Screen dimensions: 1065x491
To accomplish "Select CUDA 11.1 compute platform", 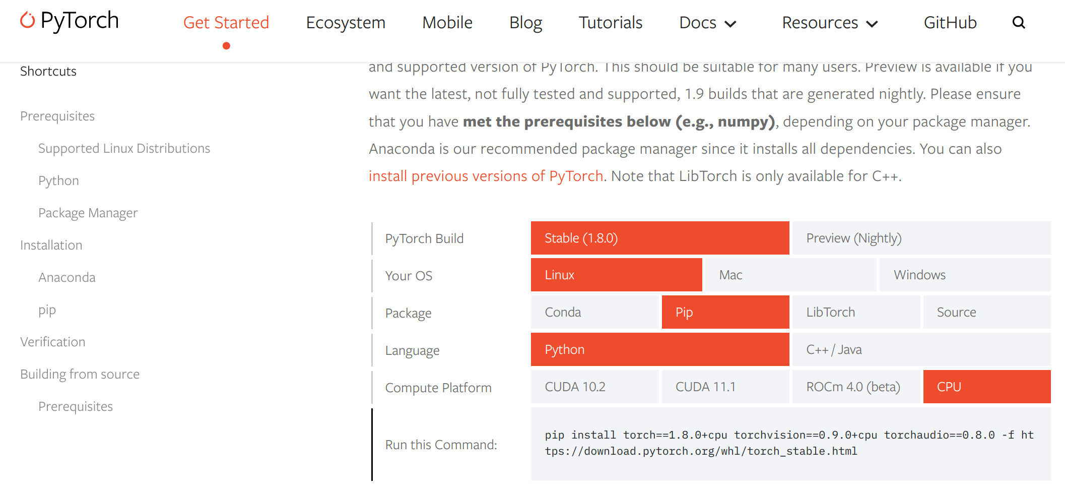I will [725, 387].
